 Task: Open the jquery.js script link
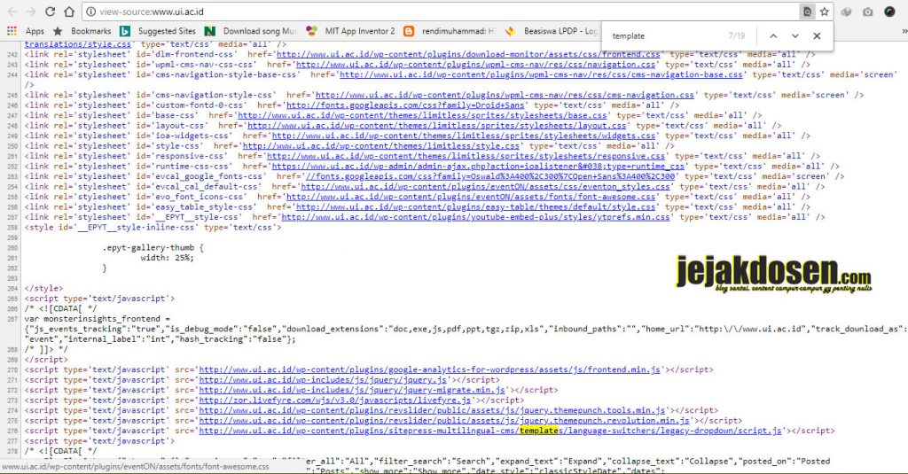[x=323, y=380]
